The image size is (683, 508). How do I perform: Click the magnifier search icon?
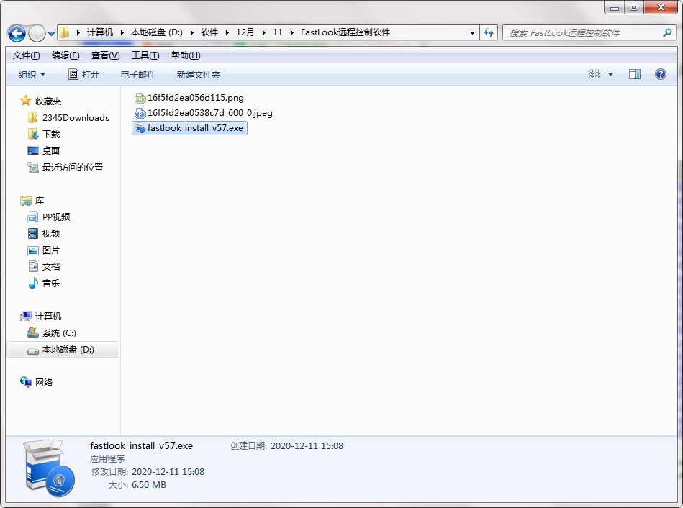coord(667,32)
